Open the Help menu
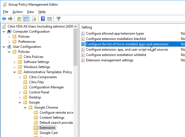The width and height of the screenshot is (185, 137). [42, 12]
